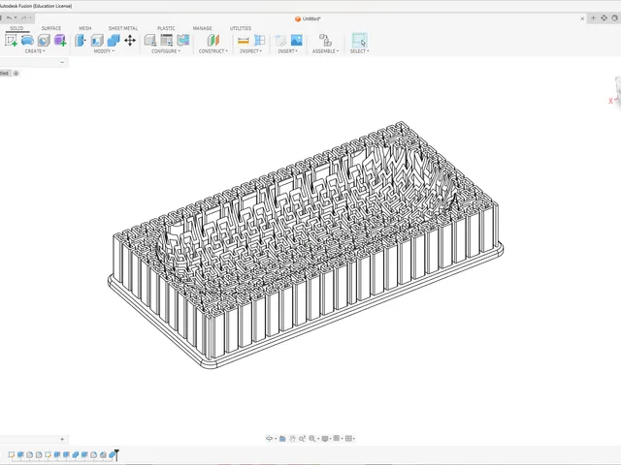Expand the ASSEMBLE dropdown menu
Screen dimensions: 621x465
click(325, 51)
